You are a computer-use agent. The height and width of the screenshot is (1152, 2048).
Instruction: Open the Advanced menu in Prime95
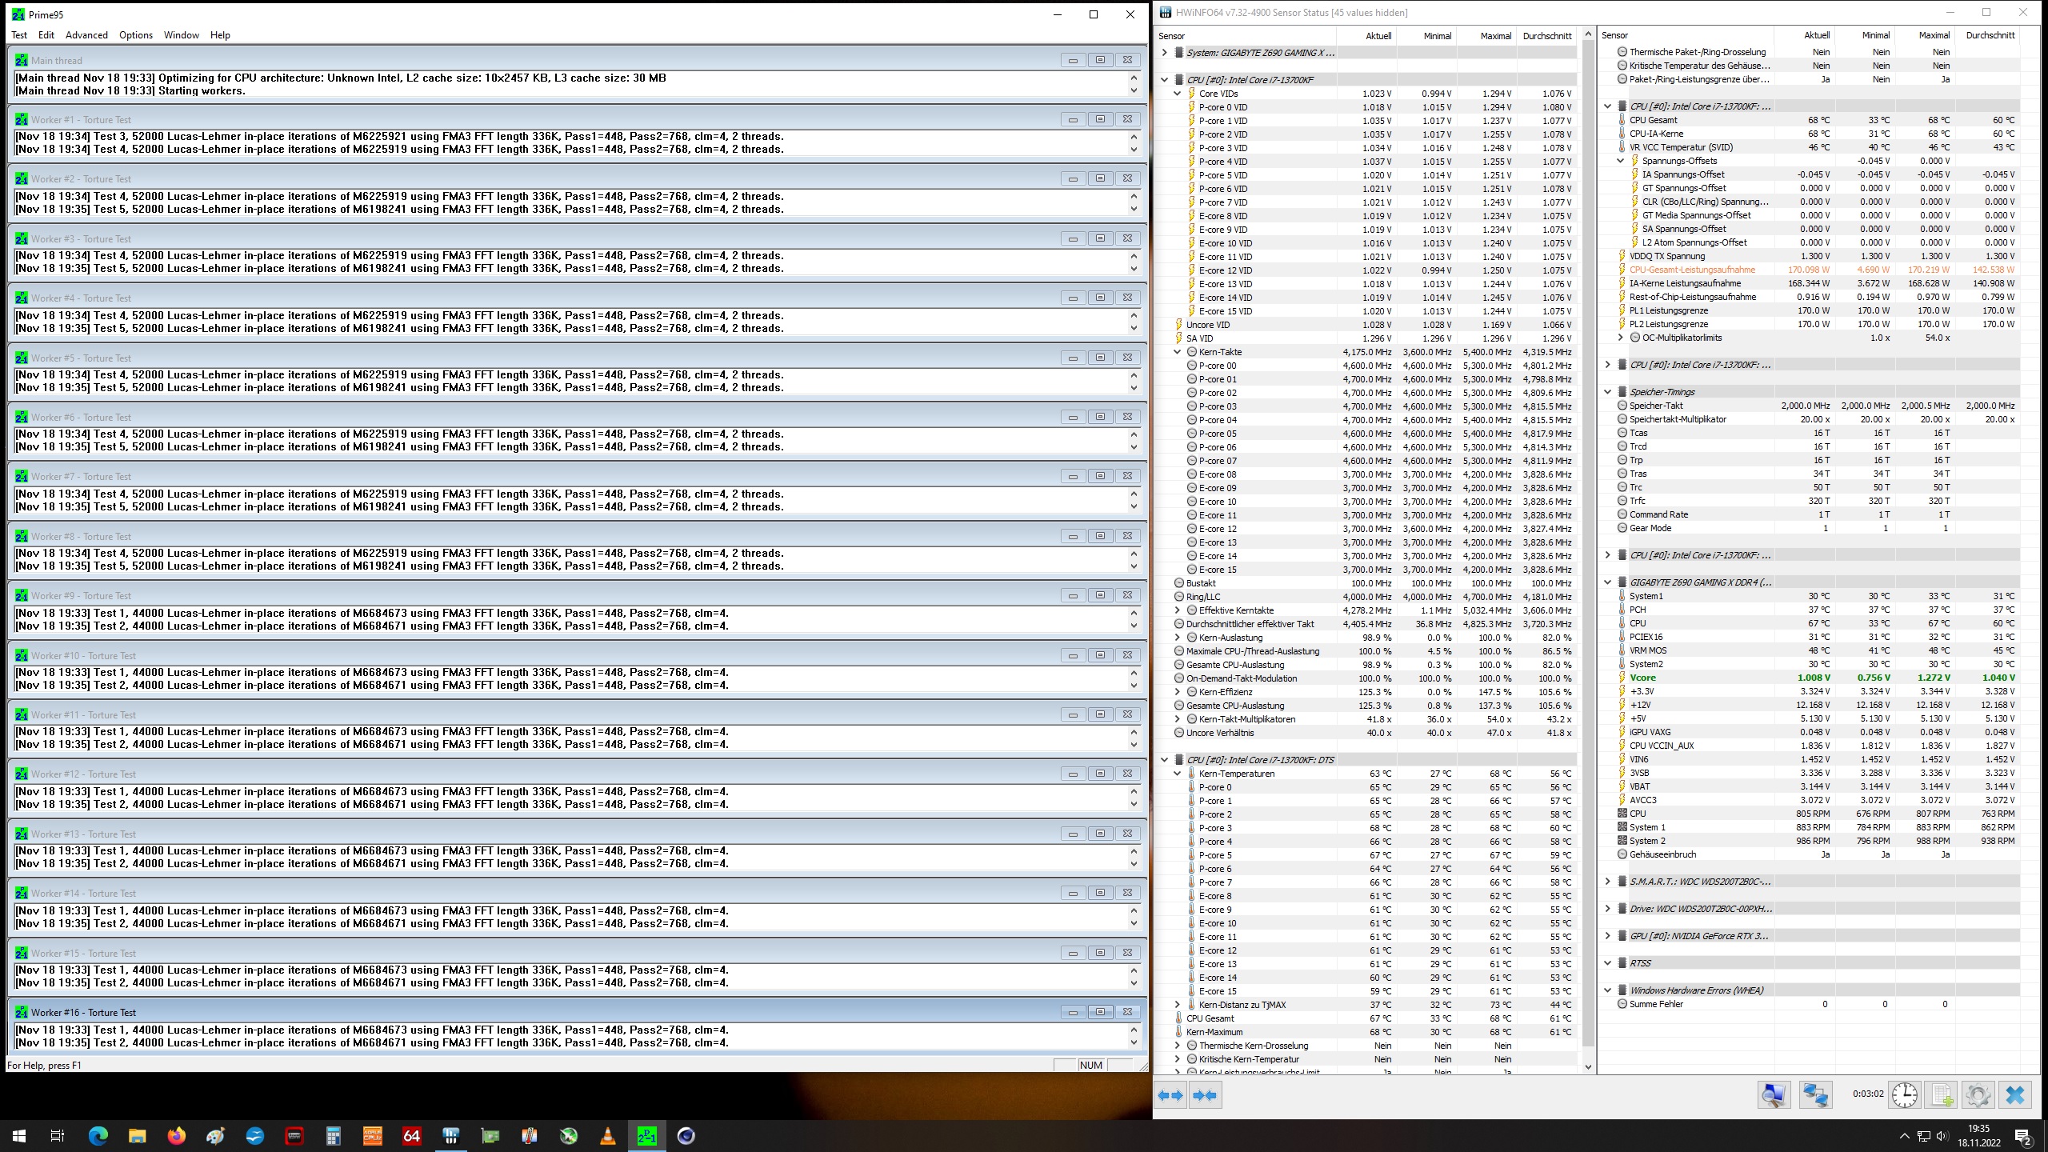pos(86,35)
